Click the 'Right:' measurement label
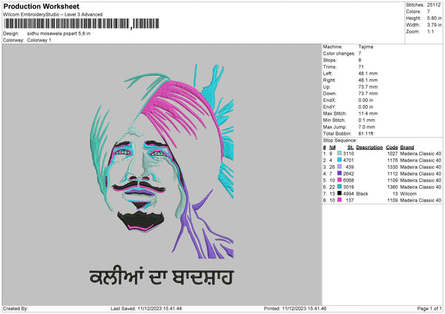The width and height of the screenshot is (445, 314). coord(329,80)
